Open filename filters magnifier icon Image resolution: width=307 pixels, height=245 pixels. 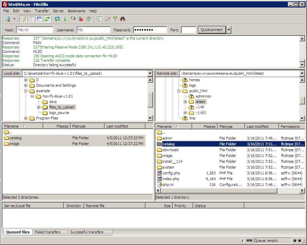(107, 19)
